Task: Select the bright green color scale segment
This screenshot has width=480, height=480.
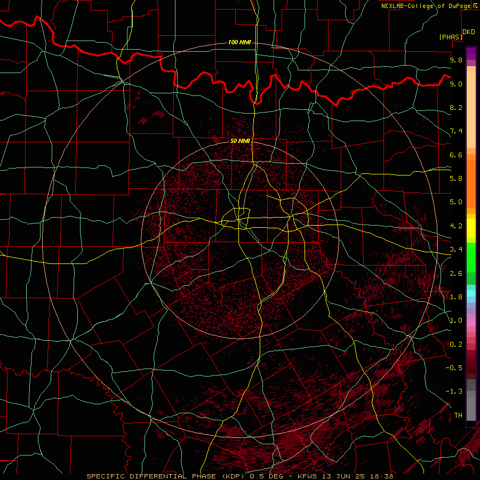Action: click(471, 257)
